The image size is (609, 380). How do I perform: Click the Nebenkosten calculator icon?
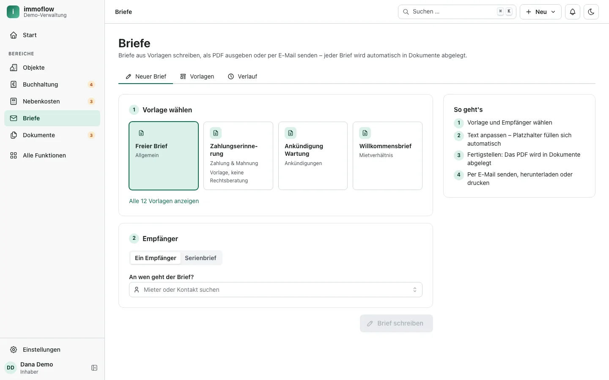point(14,101)
